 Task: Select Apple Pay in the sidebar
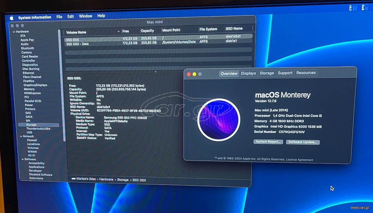(x=27, y=40)
